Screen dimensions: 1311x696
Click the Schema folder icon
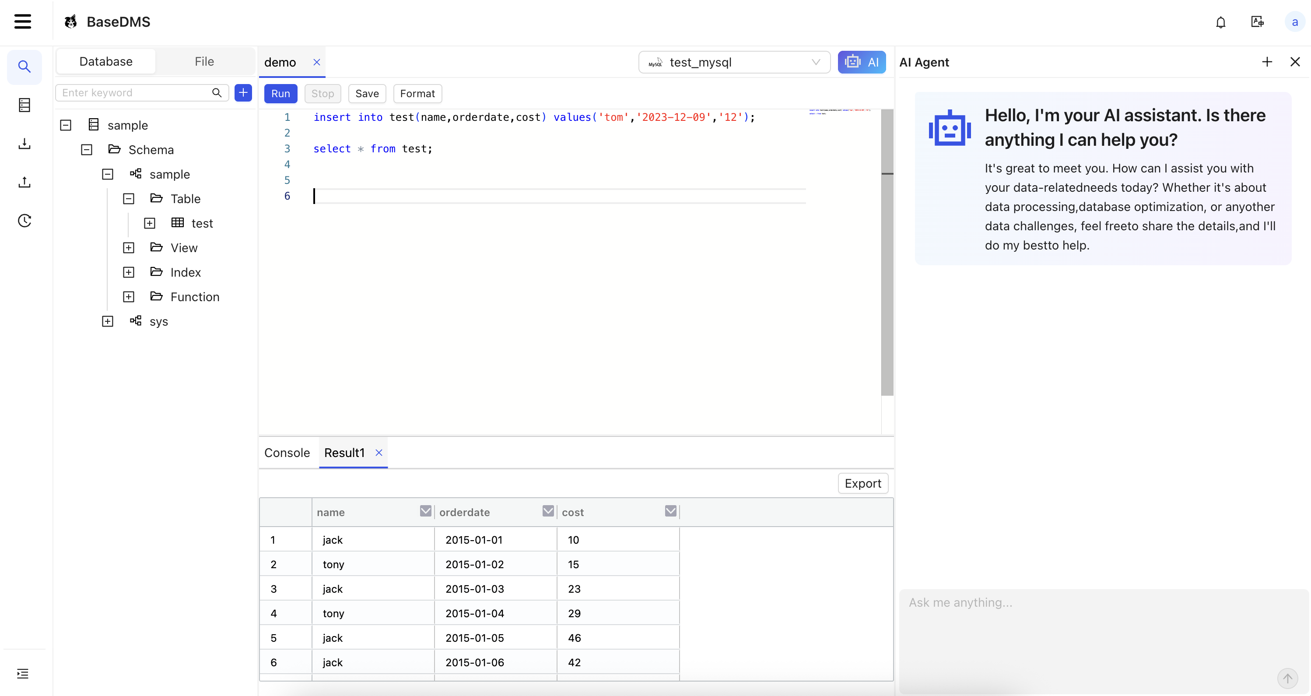[x=115, y=149]
